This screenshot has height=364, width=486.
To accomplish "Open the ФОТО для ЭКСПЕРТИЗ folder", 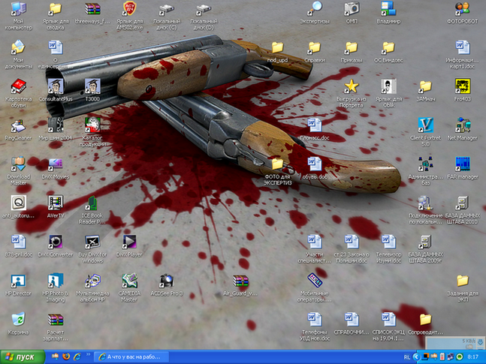I will point(277,165).
